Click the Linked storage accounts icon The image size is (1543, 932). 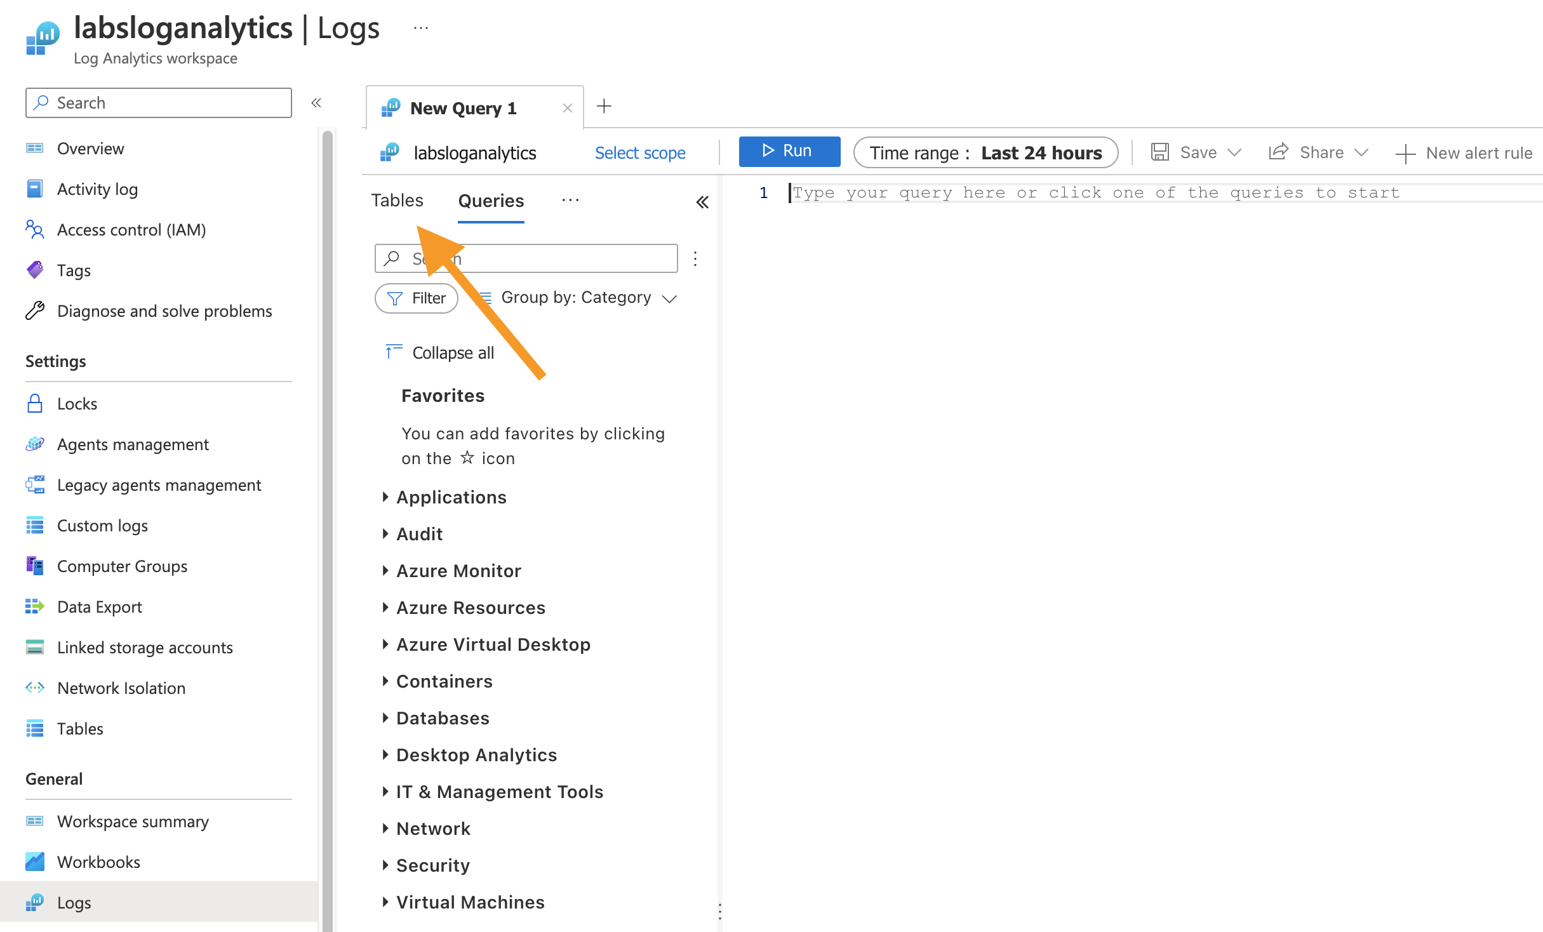pos(34,648)
